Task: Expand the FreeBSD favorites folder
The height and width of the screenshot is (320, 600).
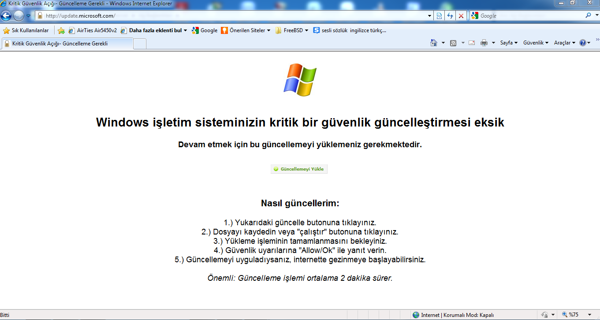Action: [292, 30]
